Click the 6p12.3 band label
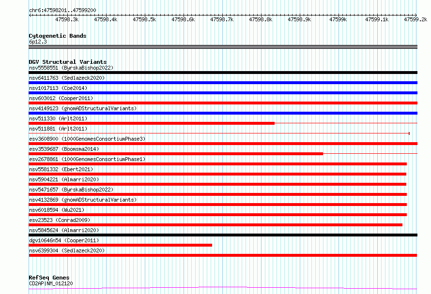Viewport: 431px width, 294px height. [x=38, y=42]
